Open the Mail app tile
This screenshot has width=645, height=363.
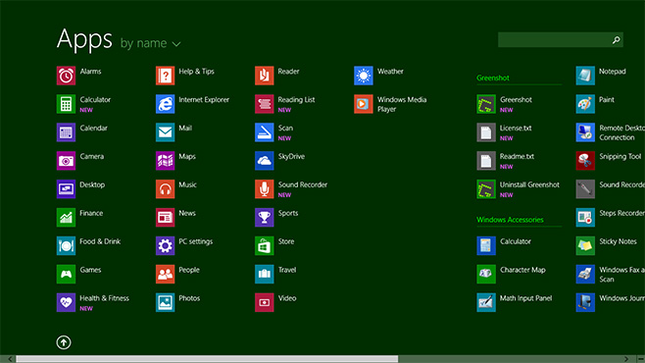pos(165,132)
